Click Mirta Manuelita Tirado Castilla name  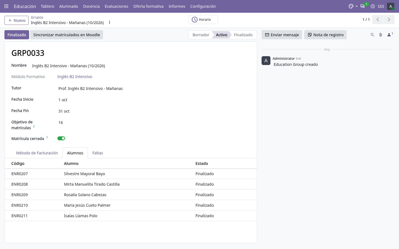(x=92, y=184)
